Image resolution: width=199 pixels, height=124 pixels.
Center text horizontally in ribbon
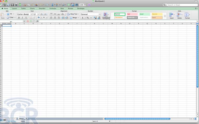[55, 18]
